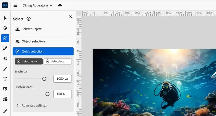The height and width of the screenshot is (116, 216).
Task: Select the highlighted Select brush tool in toolbar
Action: 5,38
